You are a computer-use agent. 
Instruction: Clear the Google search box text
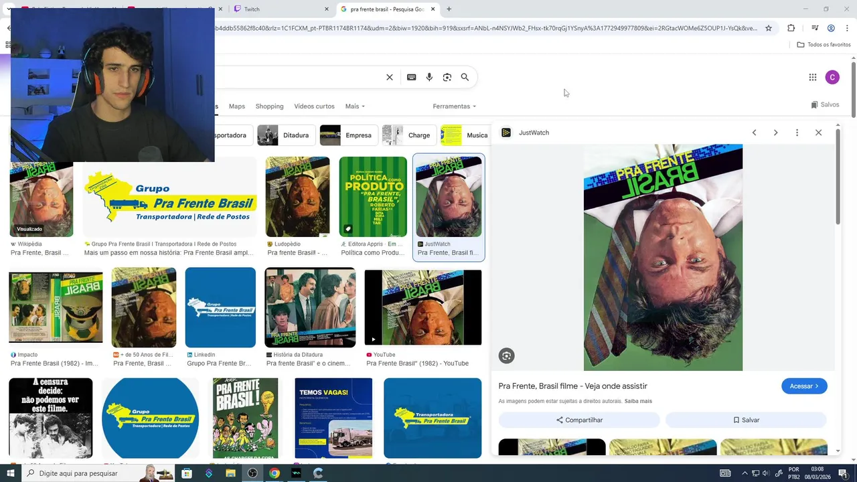[390, 77]
